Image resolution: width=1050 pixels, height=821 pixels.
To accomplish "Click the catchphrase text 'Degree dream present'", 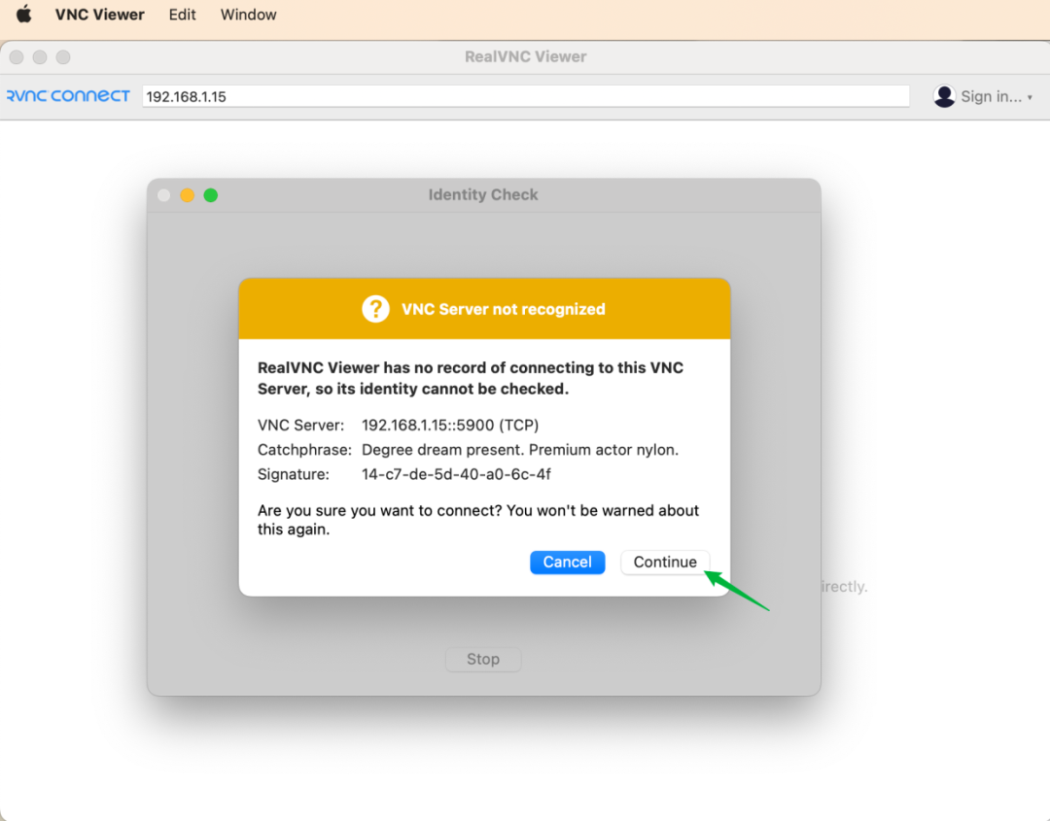I will tap(442, 450).
